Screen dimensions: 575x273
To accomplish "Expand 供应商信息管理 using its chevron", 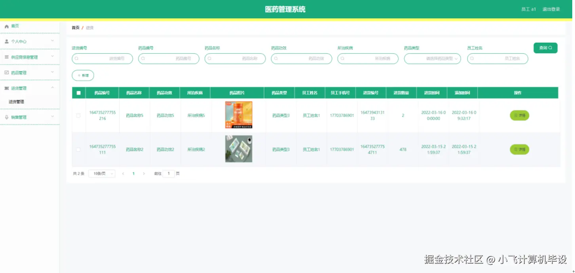I will click(52, 56).
